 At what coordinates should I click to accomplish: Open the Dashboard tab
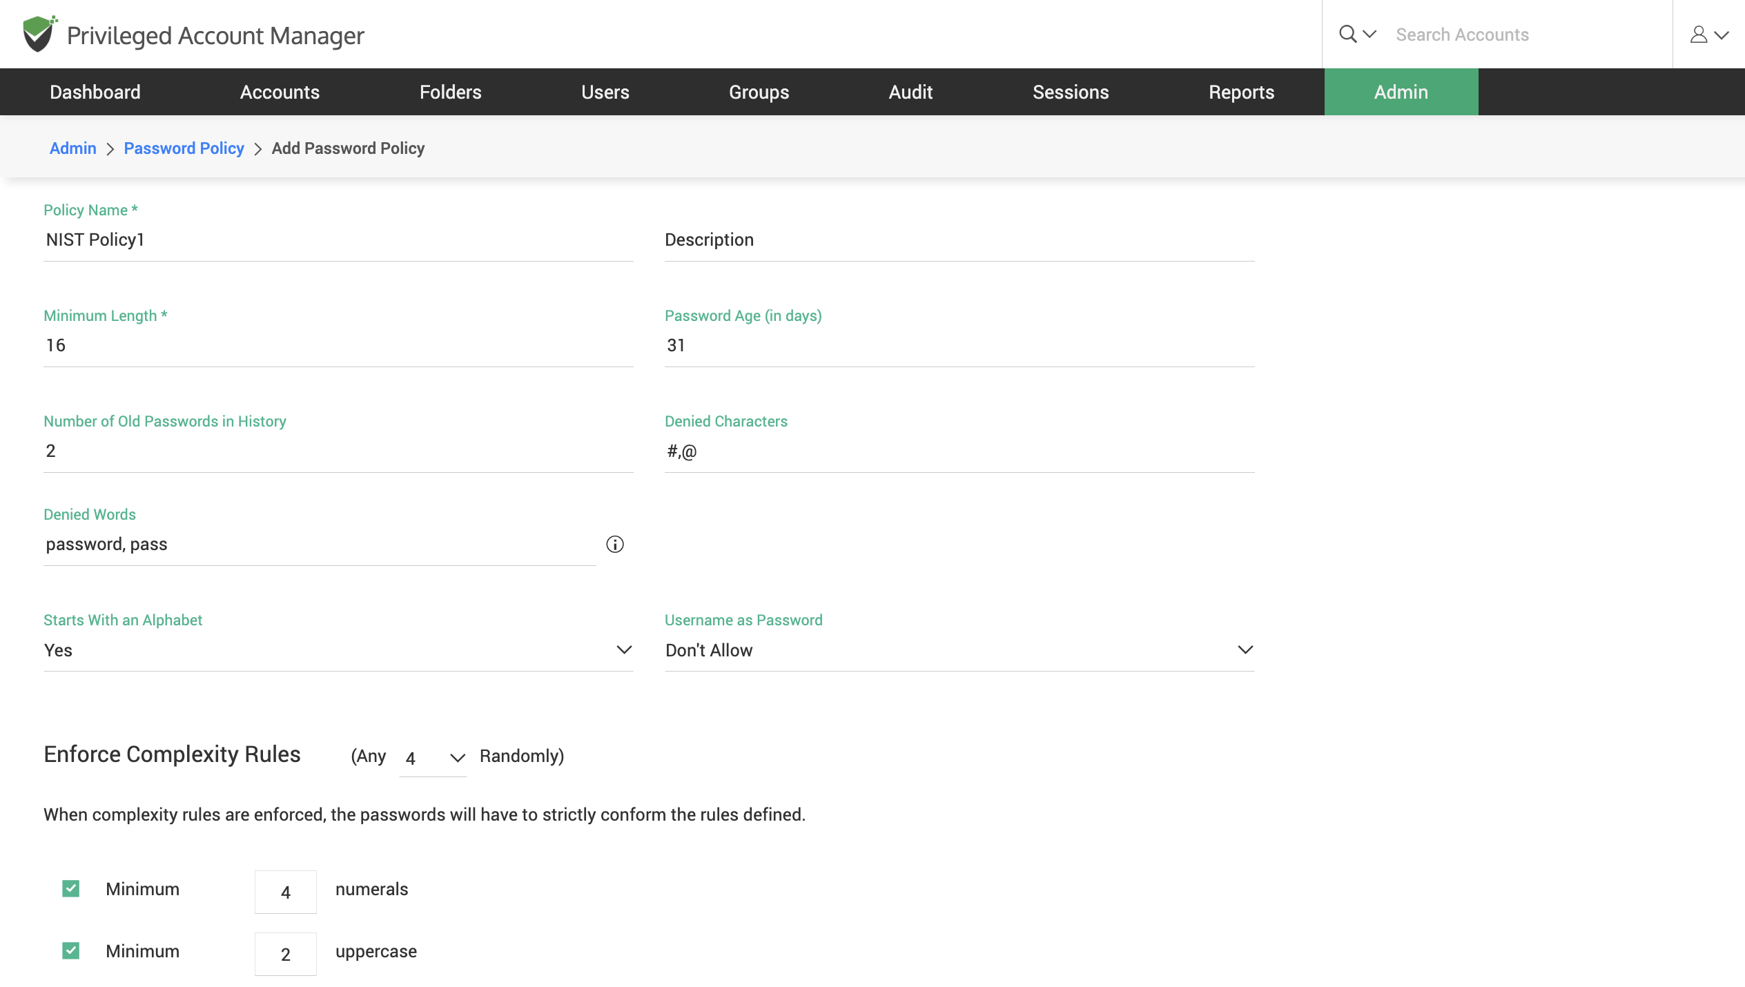coord(95,92)
